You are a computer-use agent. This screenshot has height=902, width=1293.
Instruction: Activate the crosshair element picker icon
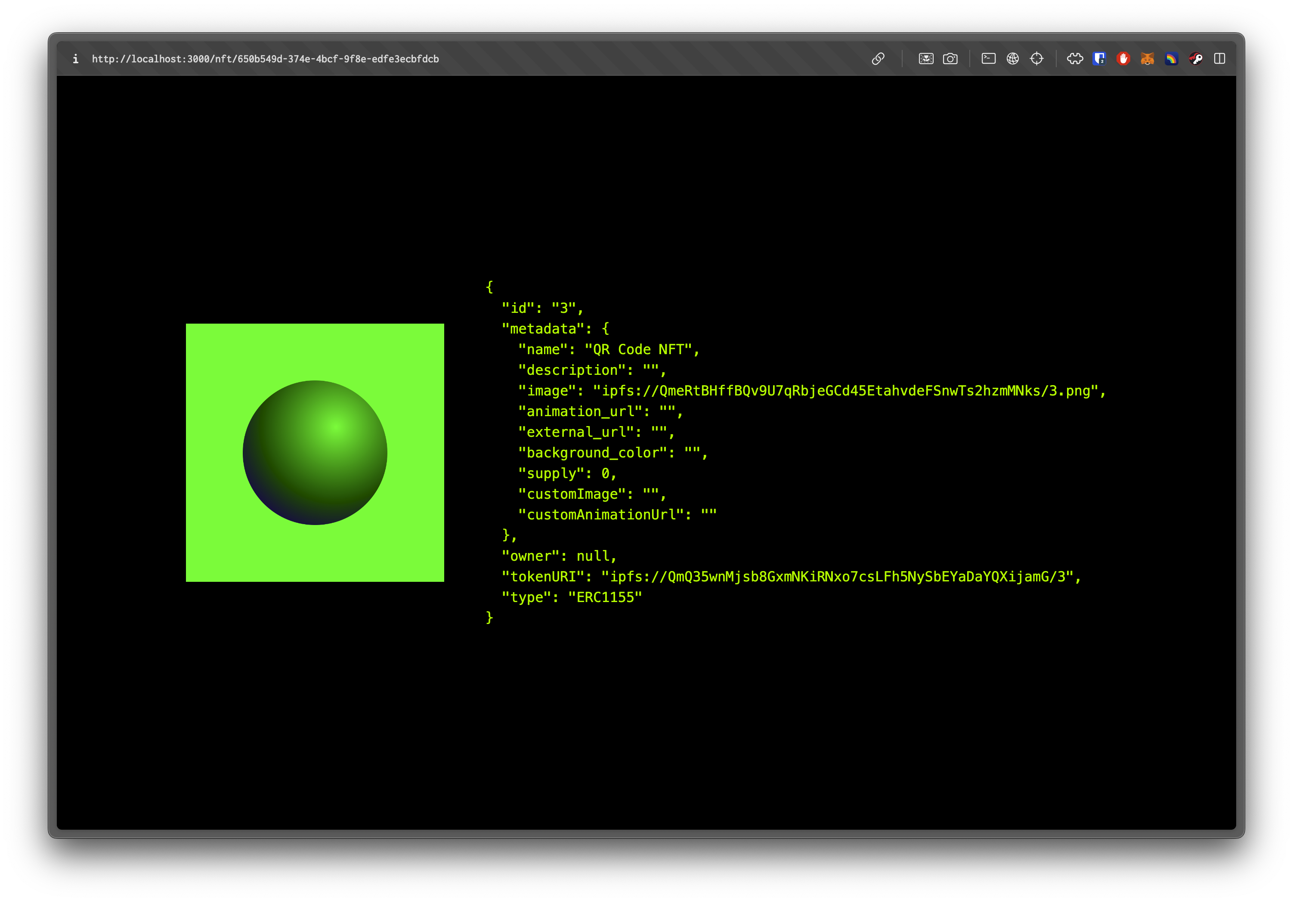[1037, 59]
